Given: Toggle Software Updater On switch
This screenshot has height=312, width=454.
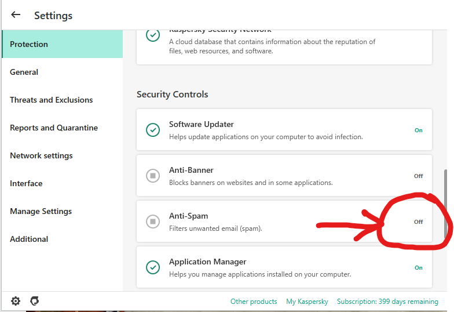Looking at the screenshot, I should tap(418, 130).
